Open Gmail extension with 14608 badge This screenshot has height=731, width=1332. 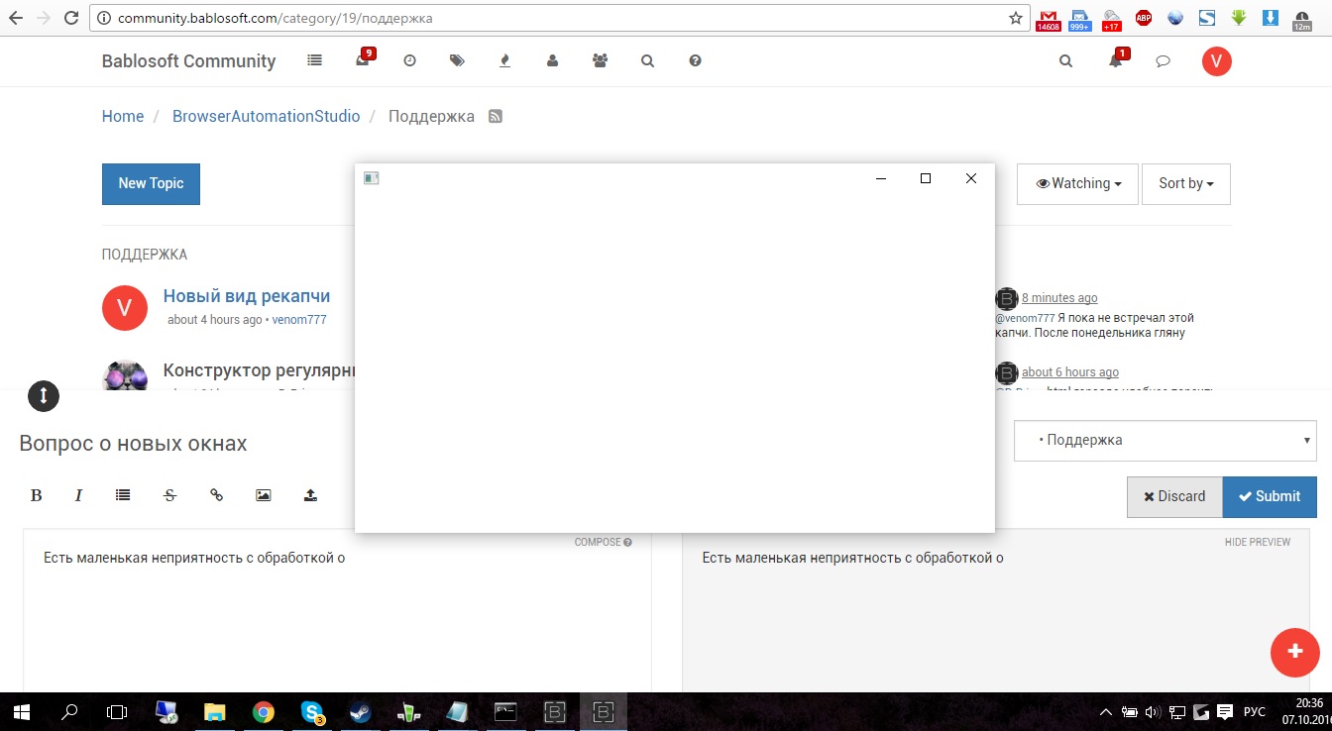[1048, 19]
